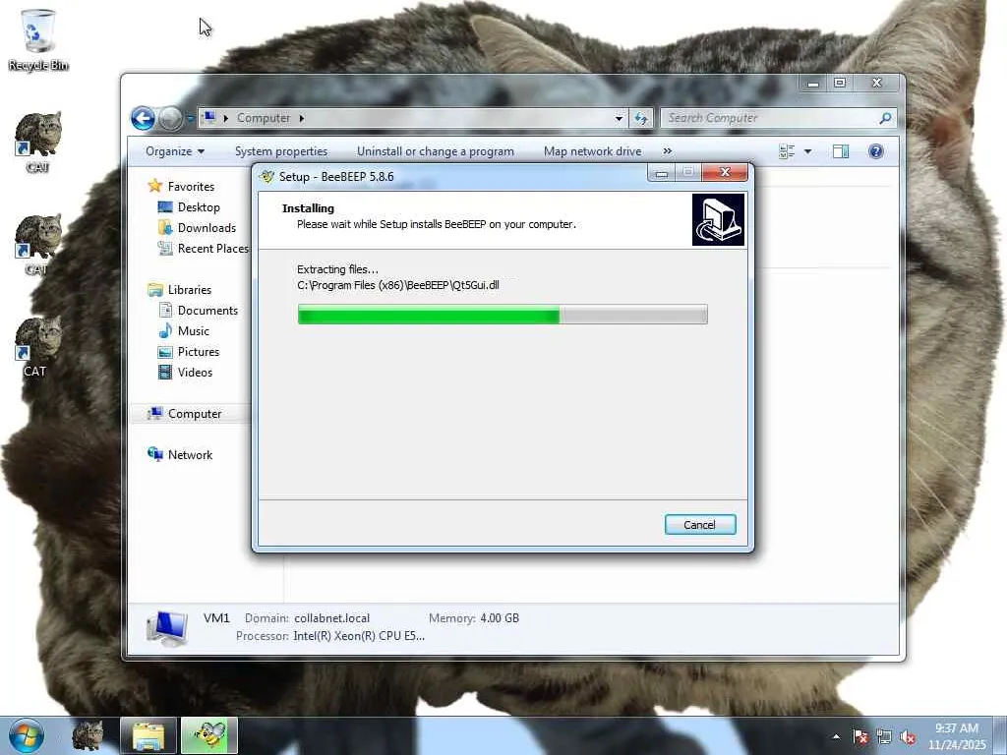Viewport: 1007px width, 755px height.
Task: Maximize the Computer Explorer window
Action: [840, 83]
